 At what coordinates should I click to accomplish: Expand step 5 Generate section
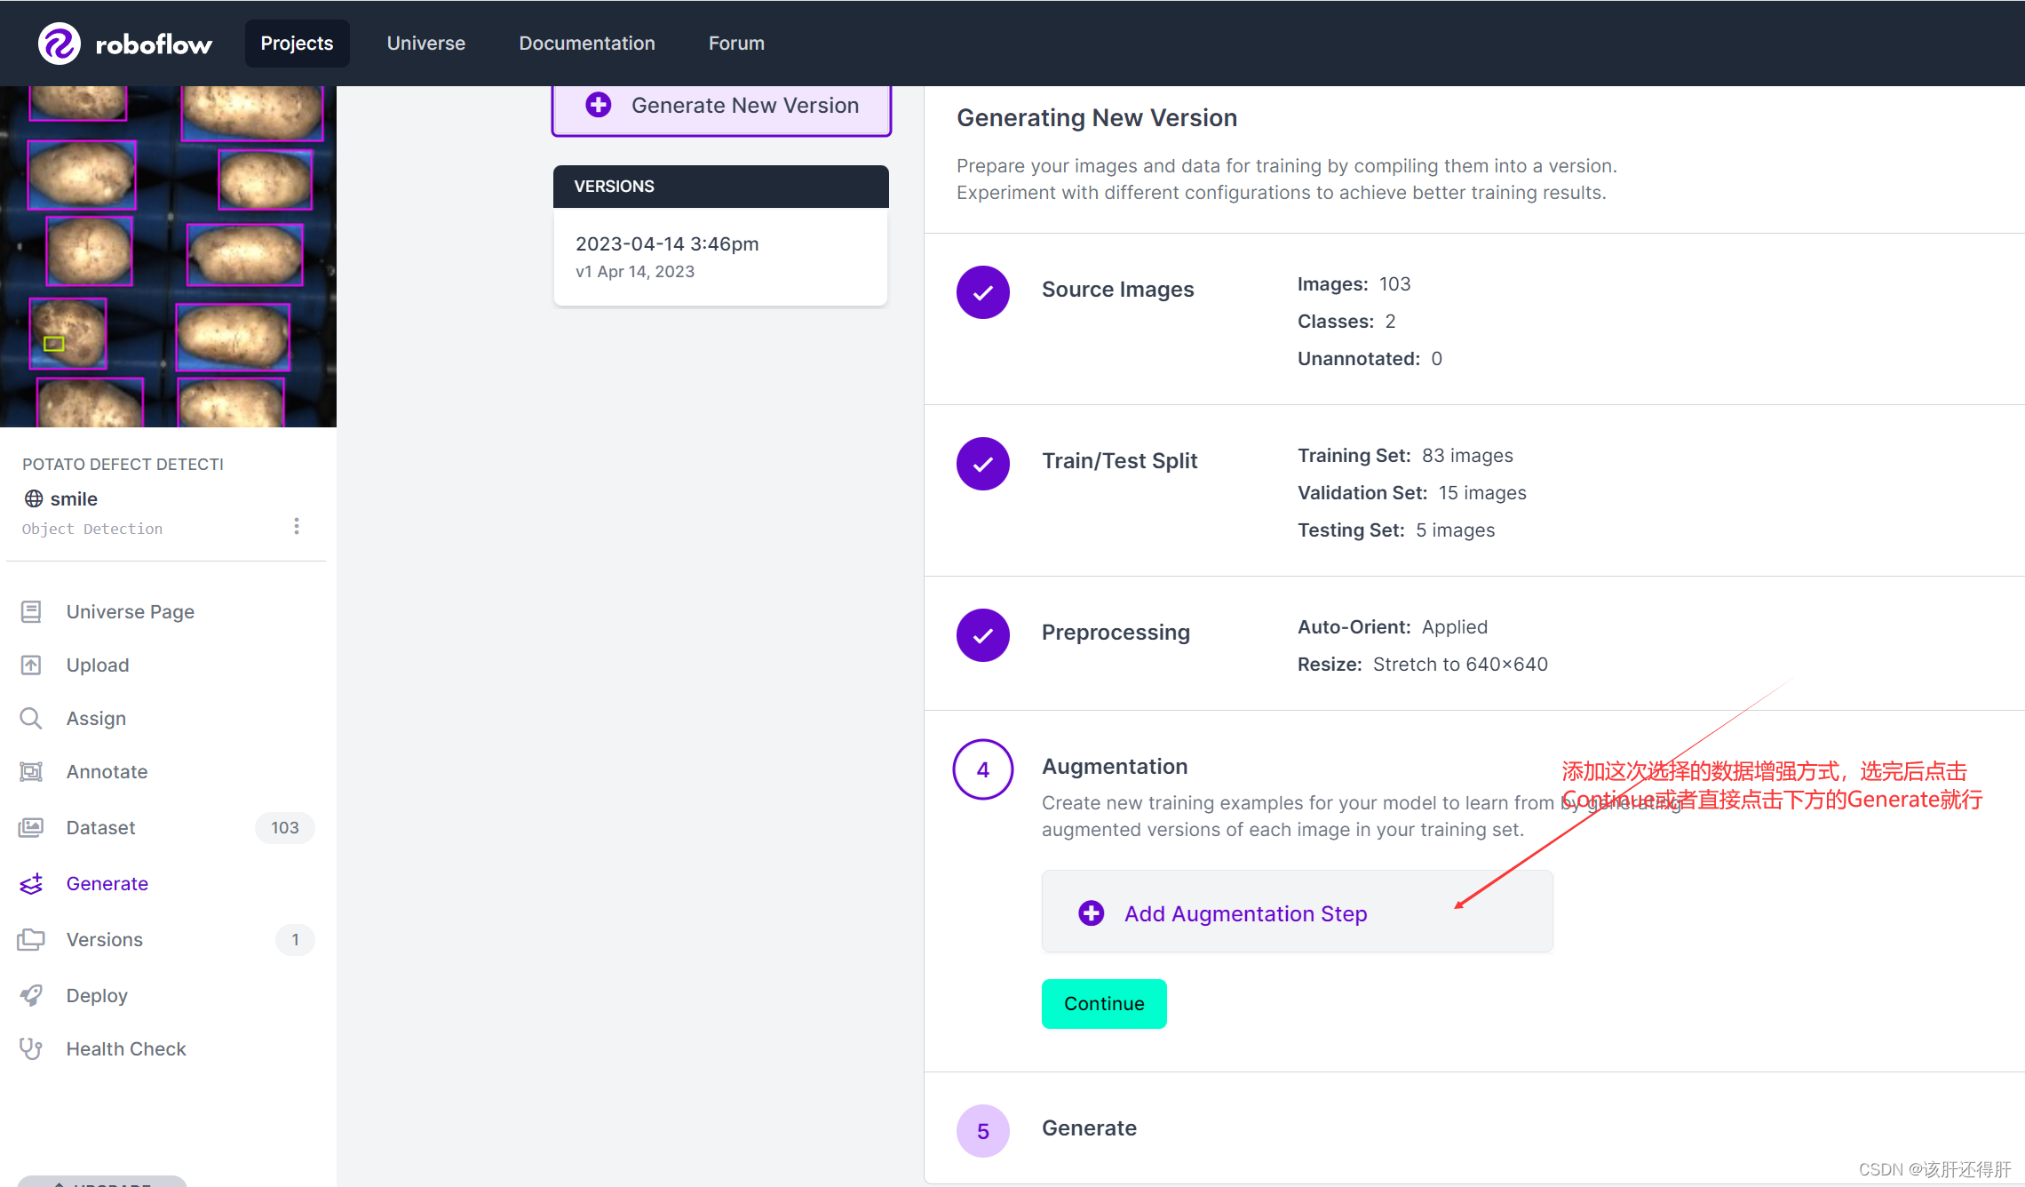[1089, 1128]
